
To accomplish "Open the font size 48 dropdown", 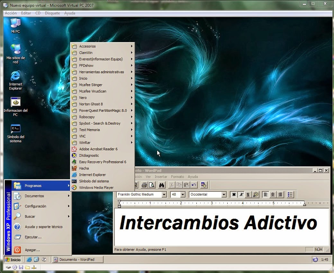I will click(x=183, y=195).
